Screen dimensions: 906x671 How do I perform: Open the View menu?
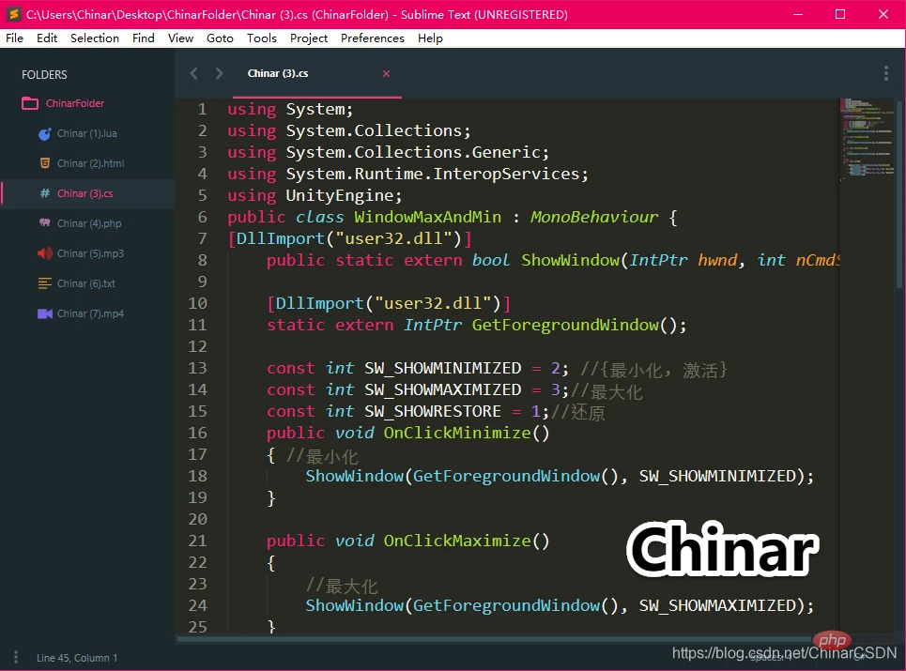[181, 38]
